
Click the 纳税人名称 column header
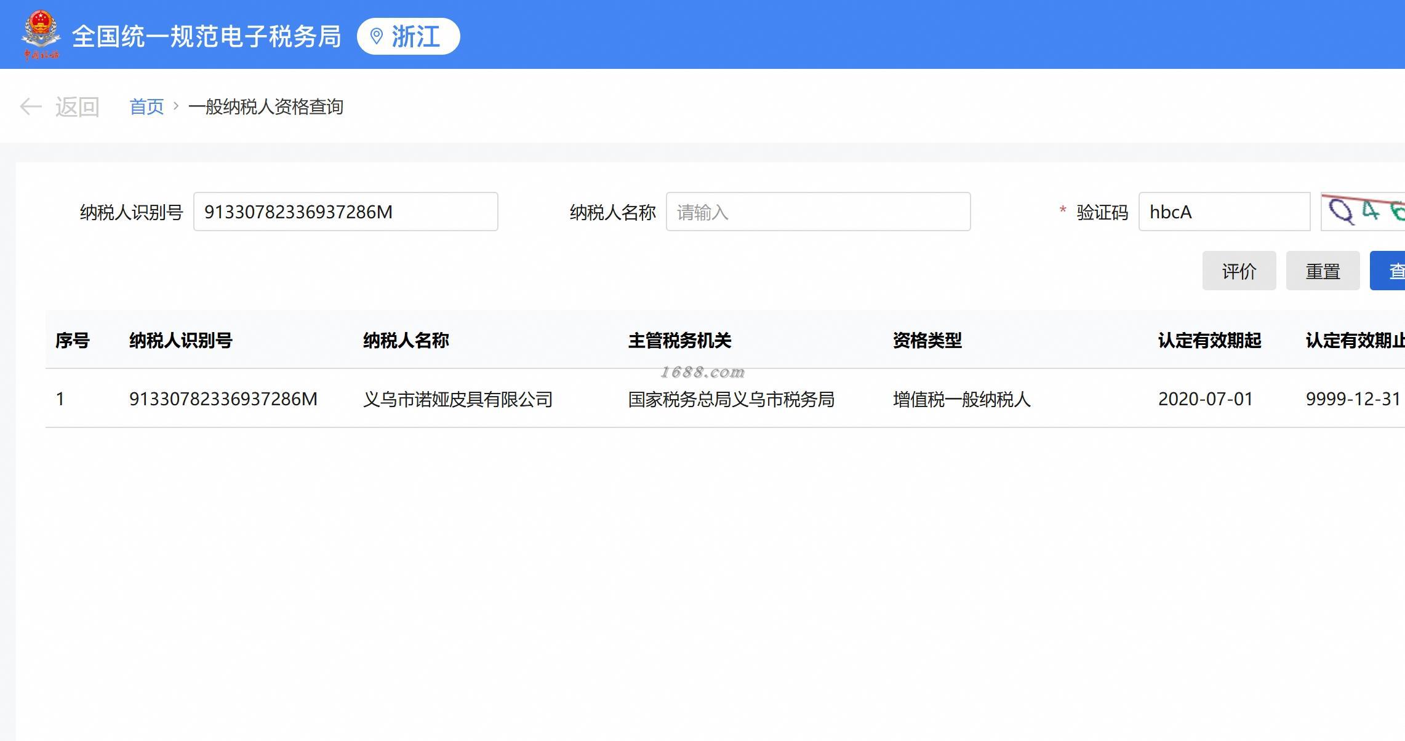pyautogui.click(x=406, y=340)
